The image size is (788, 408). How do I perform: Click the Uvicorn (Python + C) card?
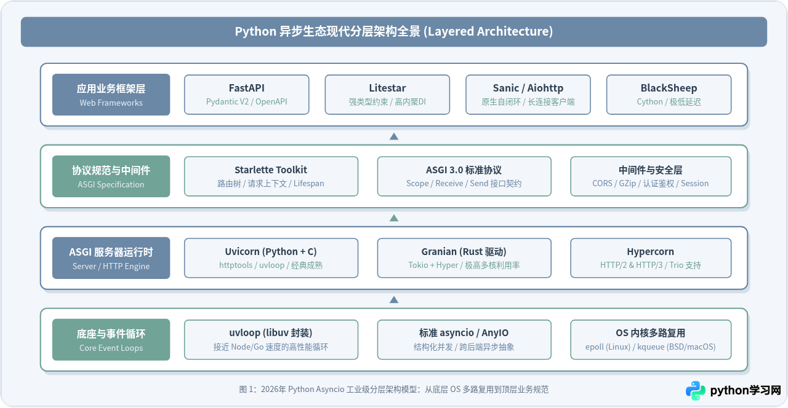pyautogui.click(x=271, y=258)
